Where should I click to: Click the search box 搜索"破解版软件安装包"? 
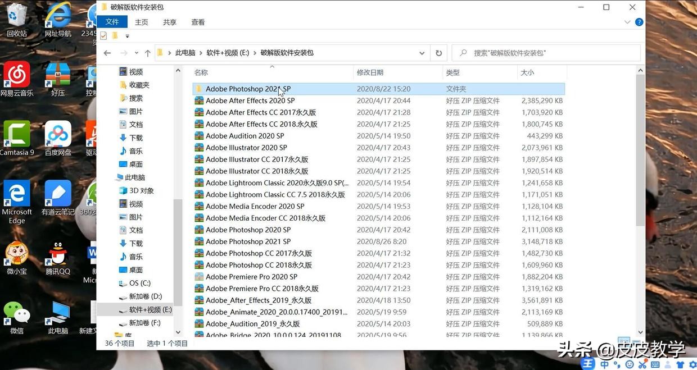[x=546, y=53]
